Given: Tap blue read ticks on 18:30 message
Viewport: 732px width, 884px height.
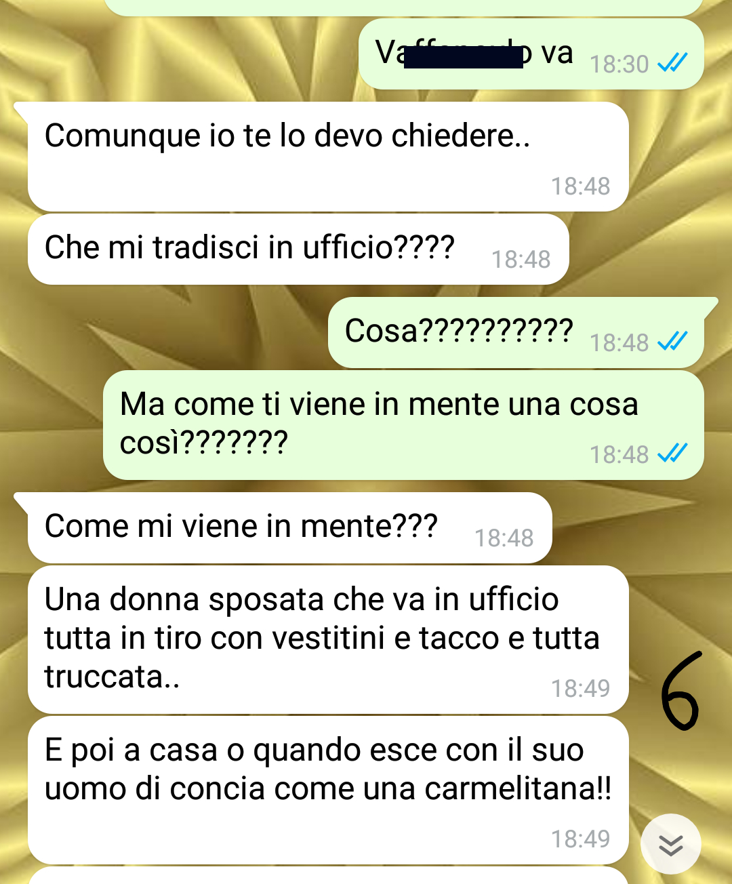Looking at the screenshot, I should point(672,63).
